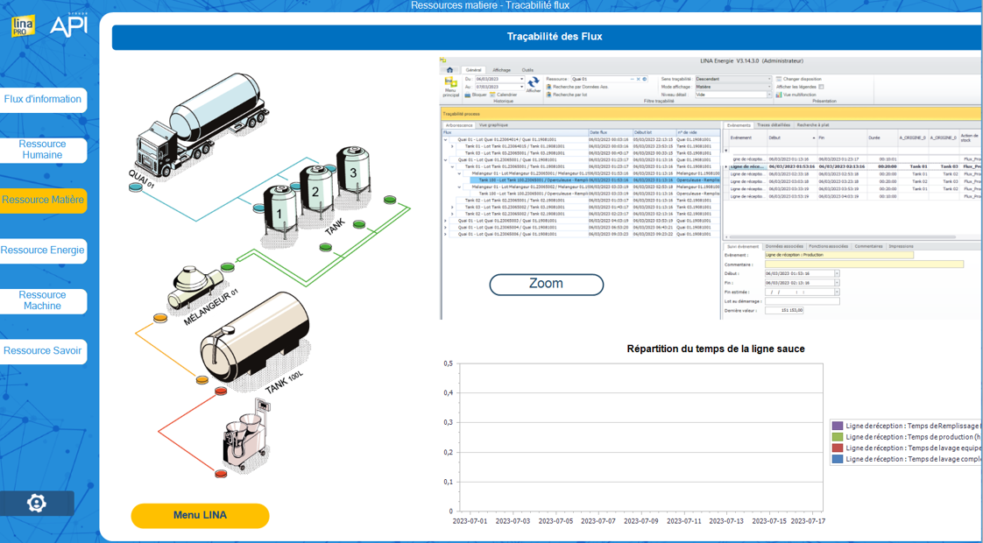Open Ressource Humaine in the sidebar
This screenshot has height=543, width=983.
pos(43,150)
